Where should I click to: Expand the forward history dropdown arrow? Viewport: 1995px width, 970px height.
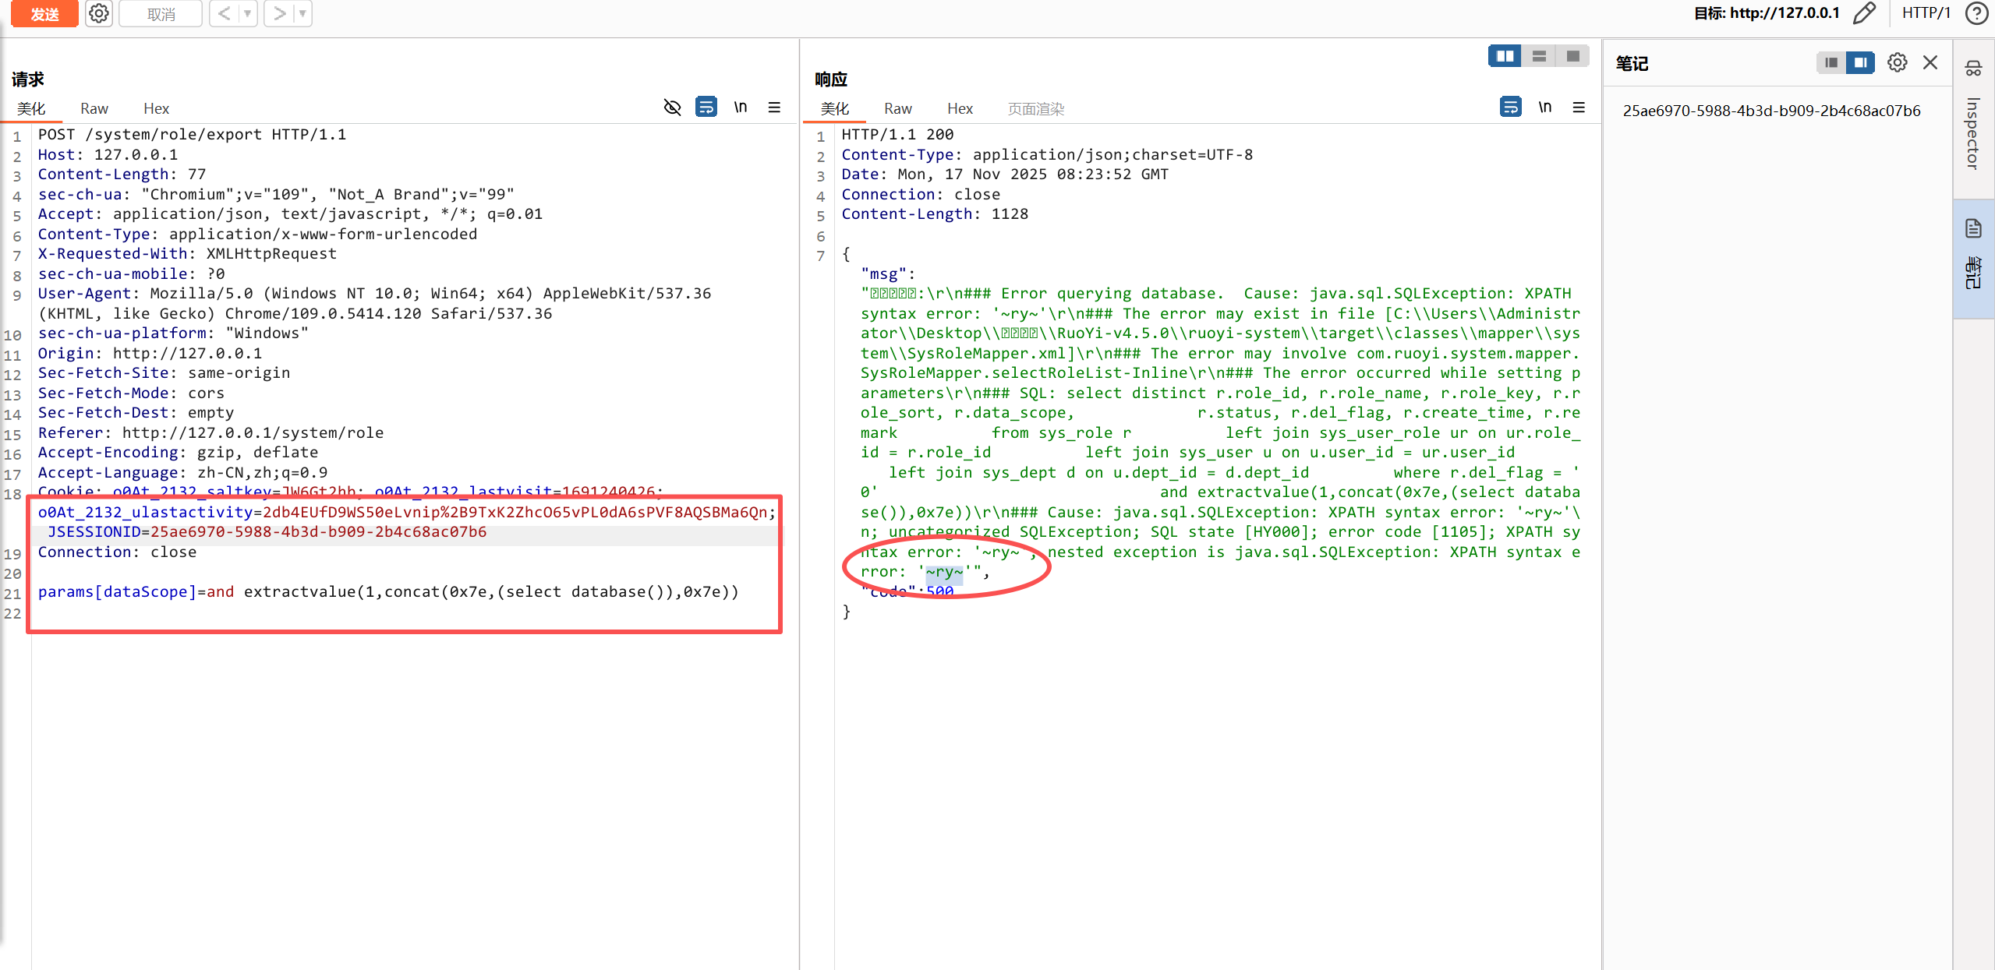(x=302, y=13)
